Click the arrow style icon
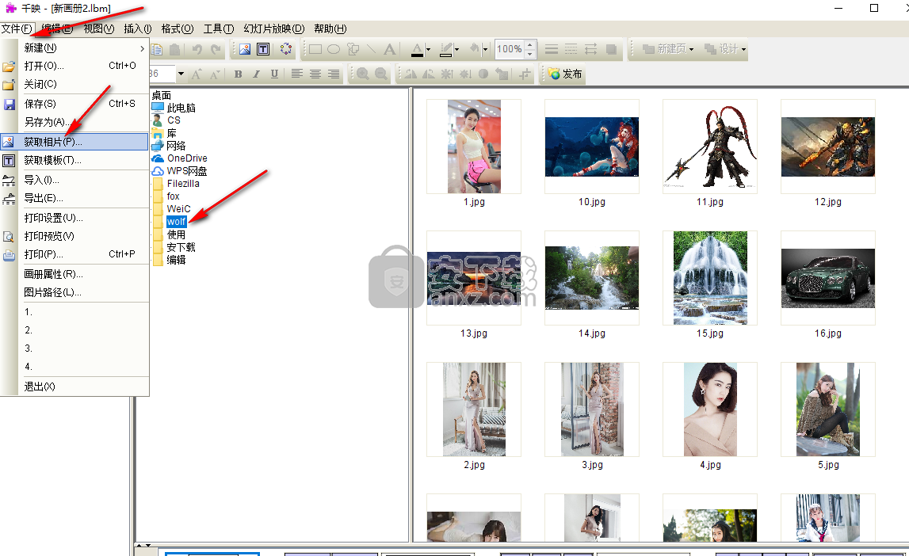Image resolution: width=909 pixels, height=556 pixels. click(590, 49)
